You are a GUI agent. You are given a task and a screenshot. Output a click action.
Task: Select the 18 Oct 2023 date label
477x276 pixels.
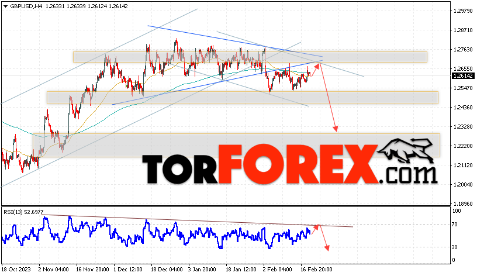pyautogui.click(x=16, y=270)
